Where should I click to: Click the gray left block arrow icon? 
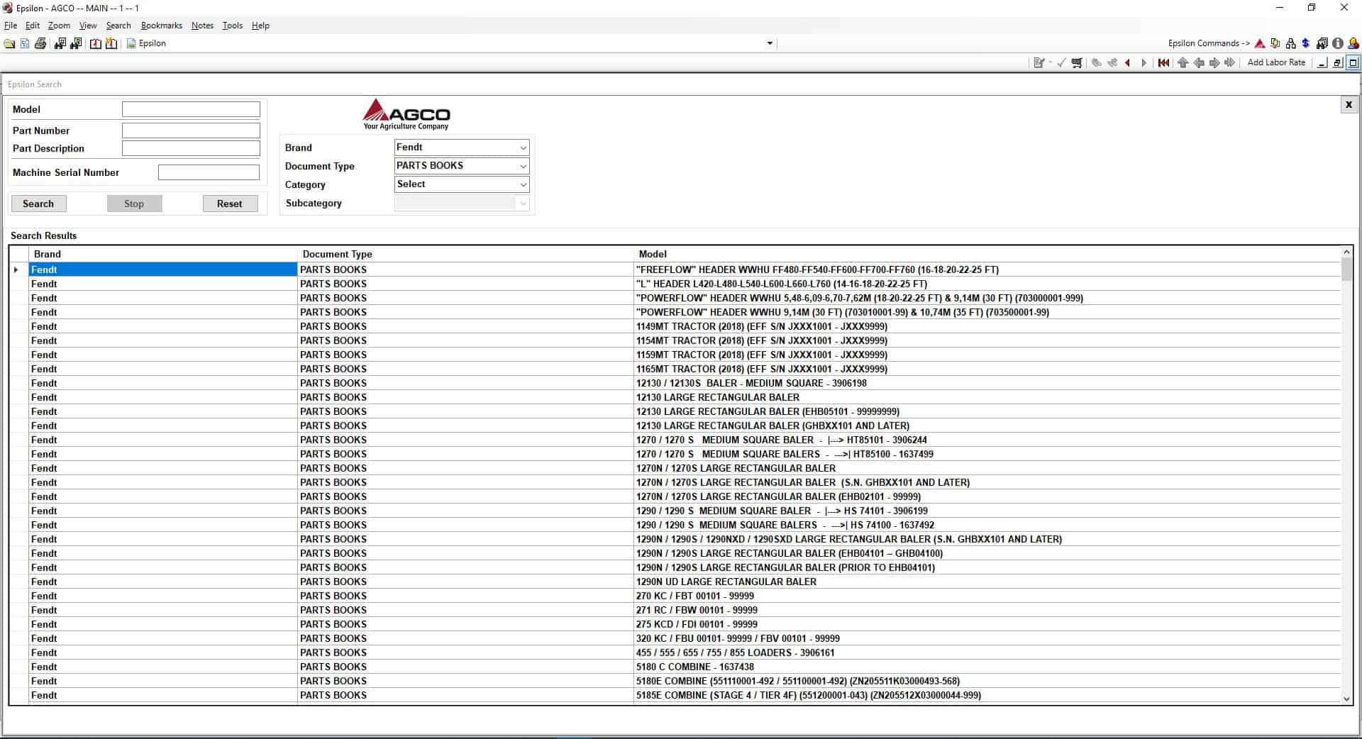pyautogui.click(x=1199, y=63)
